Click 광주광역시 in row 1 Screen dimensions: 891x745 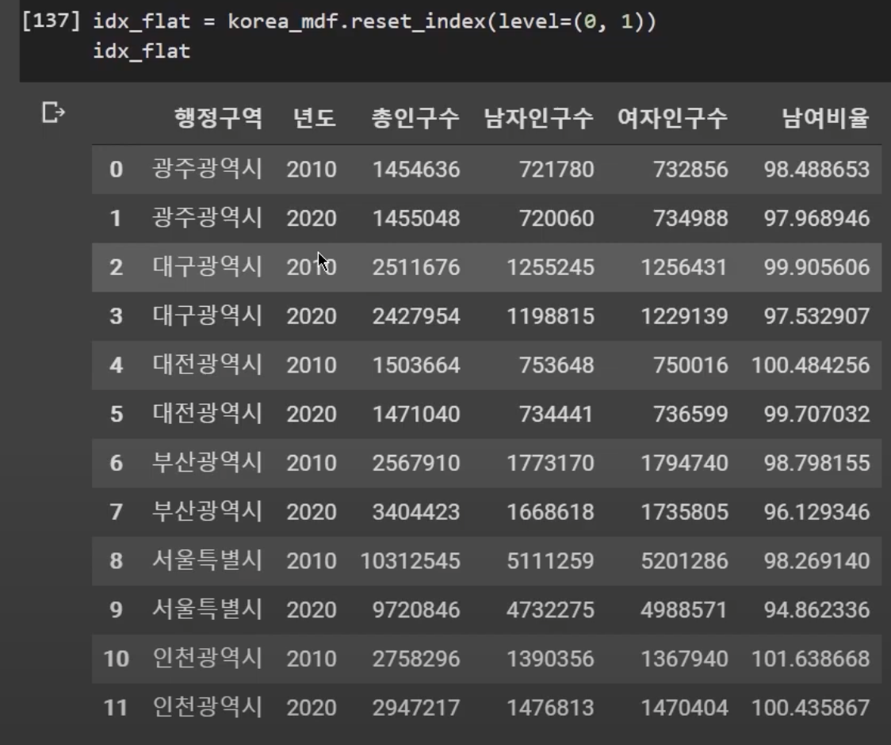point(208,218)
